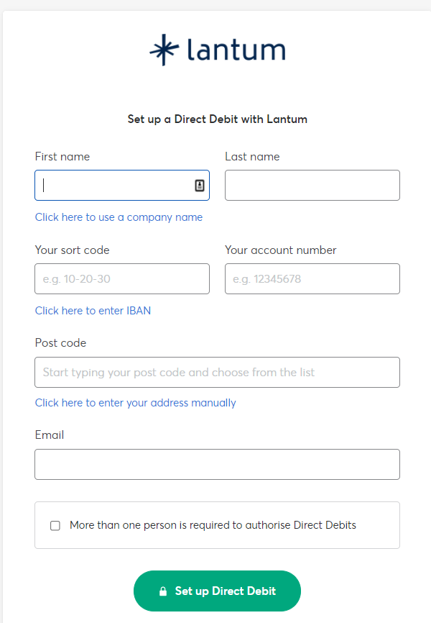The width and height of the screenshot is (431, 623).
Task: Click the 'Your sort code' label
Action: [x=73, y=250]
